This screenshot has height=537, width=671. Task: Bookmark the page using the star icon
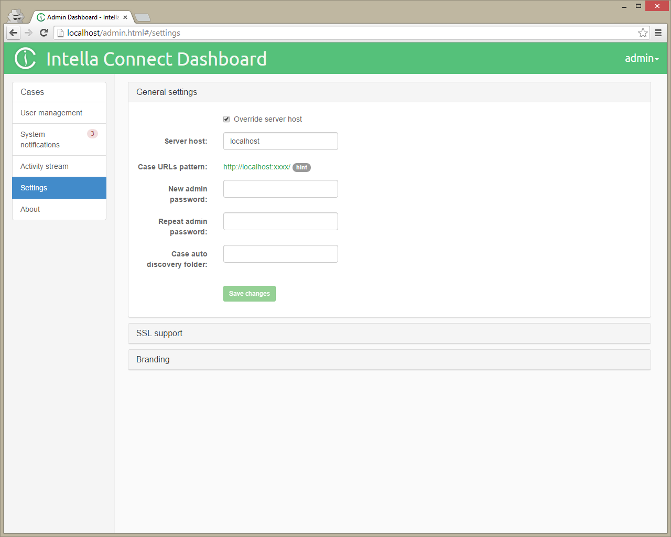click(643, 33)
